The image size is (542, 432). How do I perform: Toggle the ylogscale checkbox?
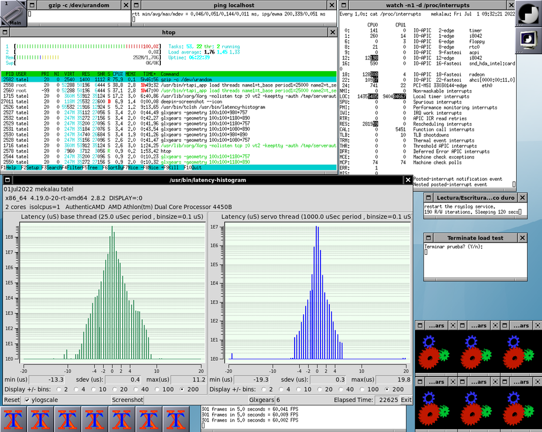[x=27, y=400]
